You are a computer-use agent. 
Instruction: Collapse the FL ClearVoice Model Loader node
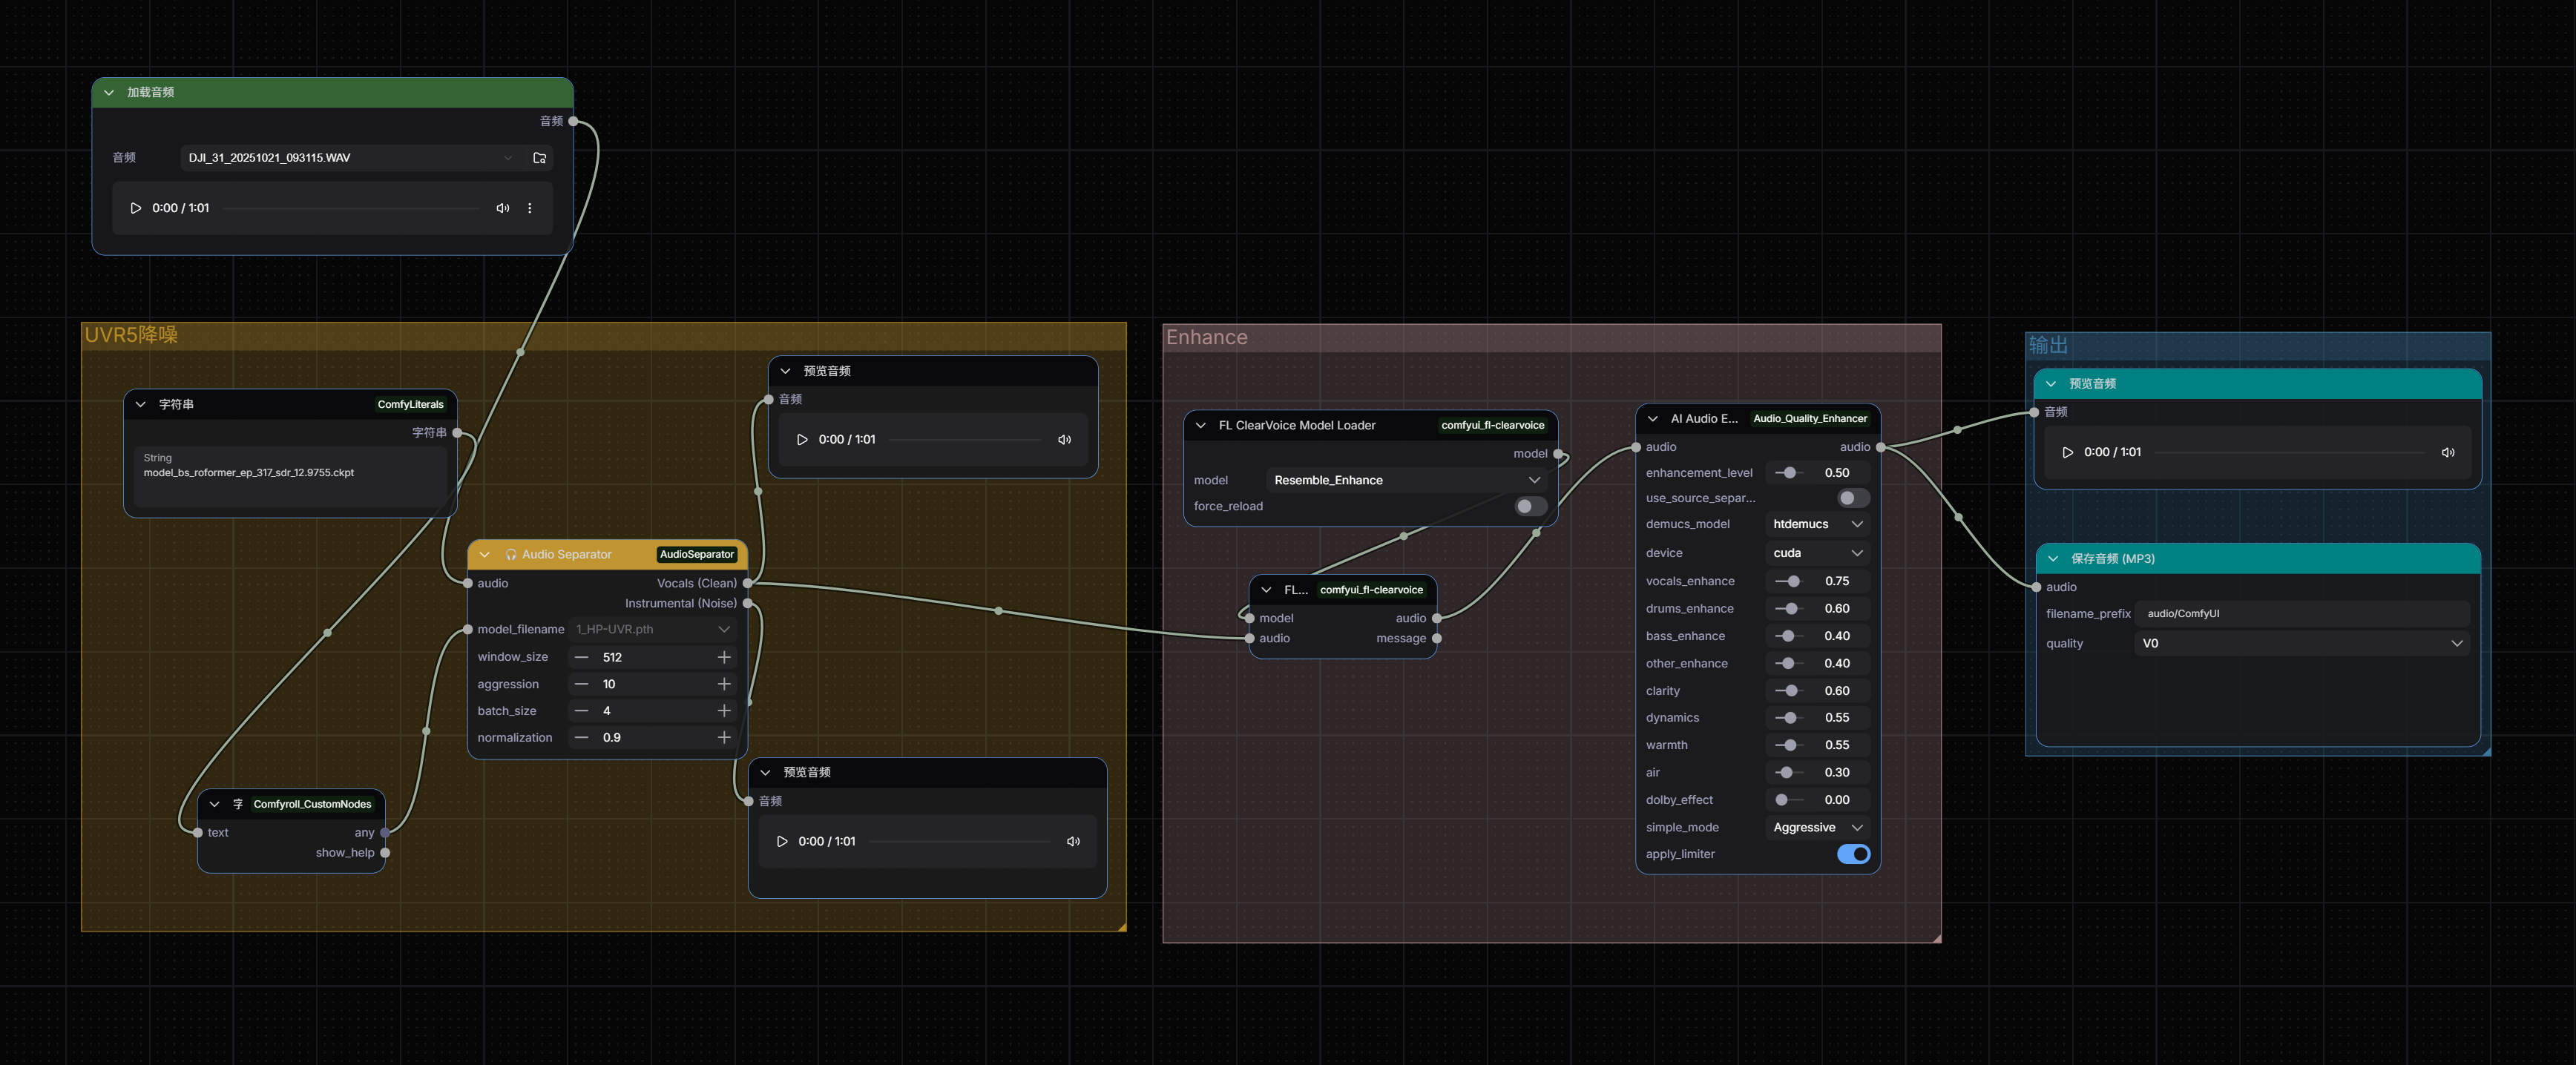pos(1201,425)
